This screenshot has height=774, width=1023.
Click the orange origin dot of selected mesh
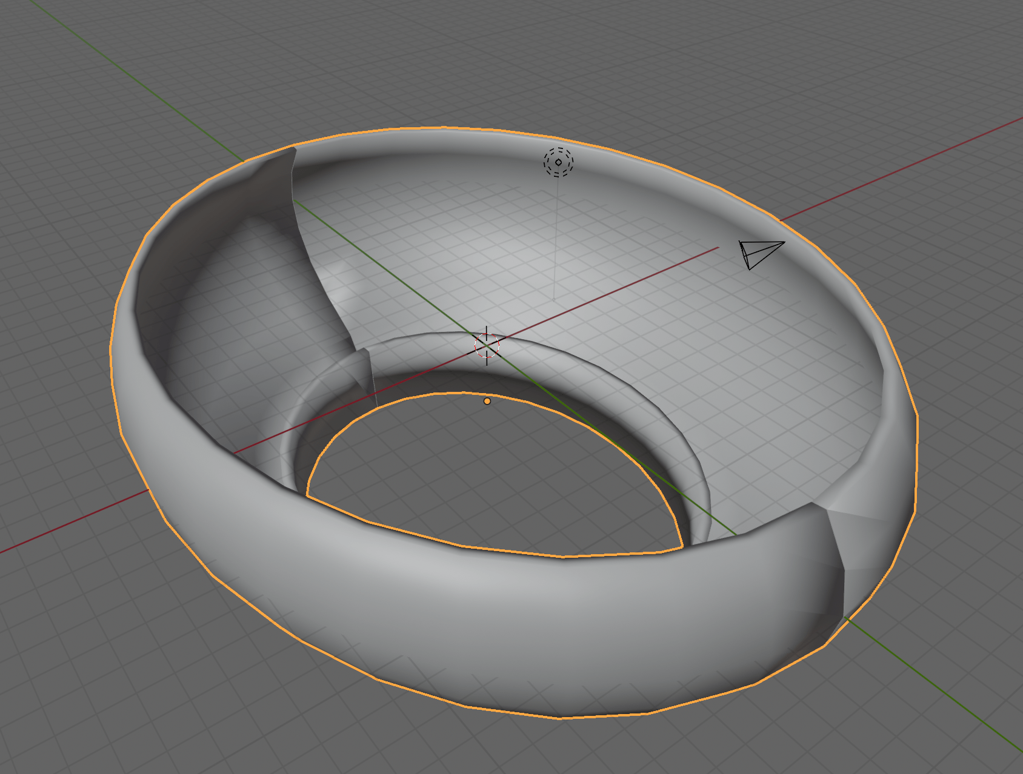point(487,401)
